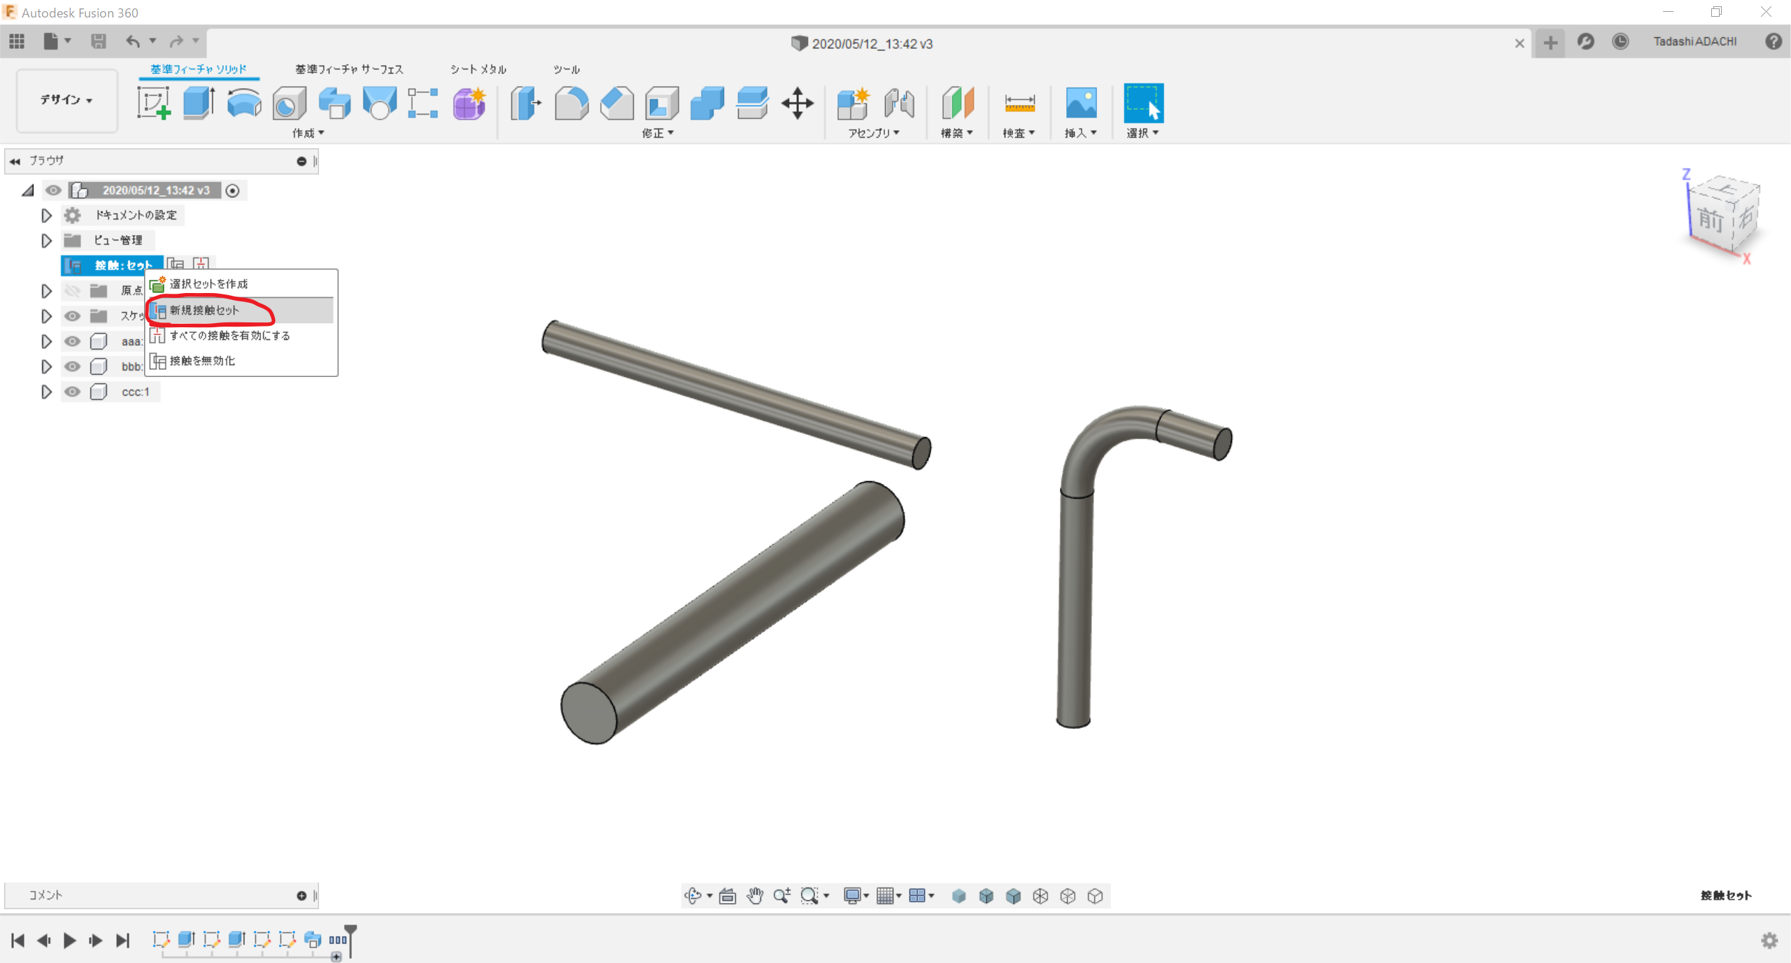Select the Fillet tool
The width and height of the screenshot is (1791, 963).
coord(571,104)
